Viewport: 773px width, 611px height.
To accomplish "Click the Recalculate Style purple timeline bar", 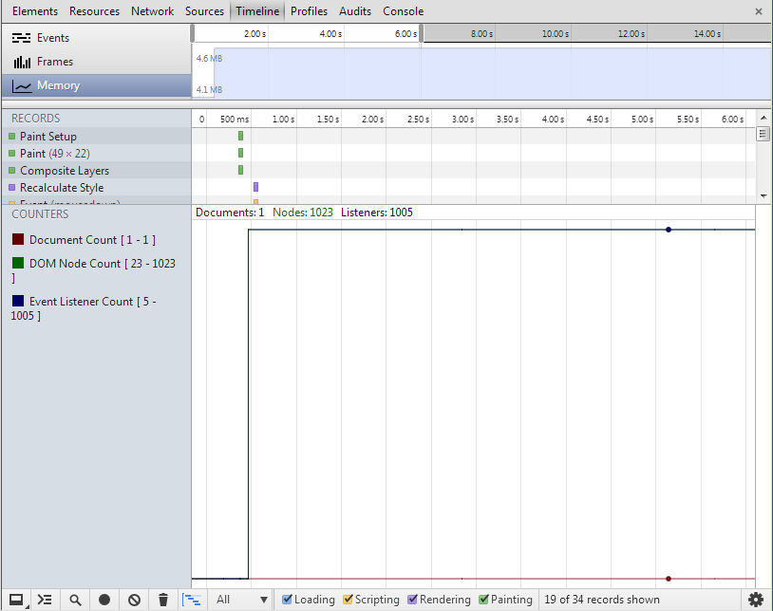I will pyautogui.click(x=255, y=187).
